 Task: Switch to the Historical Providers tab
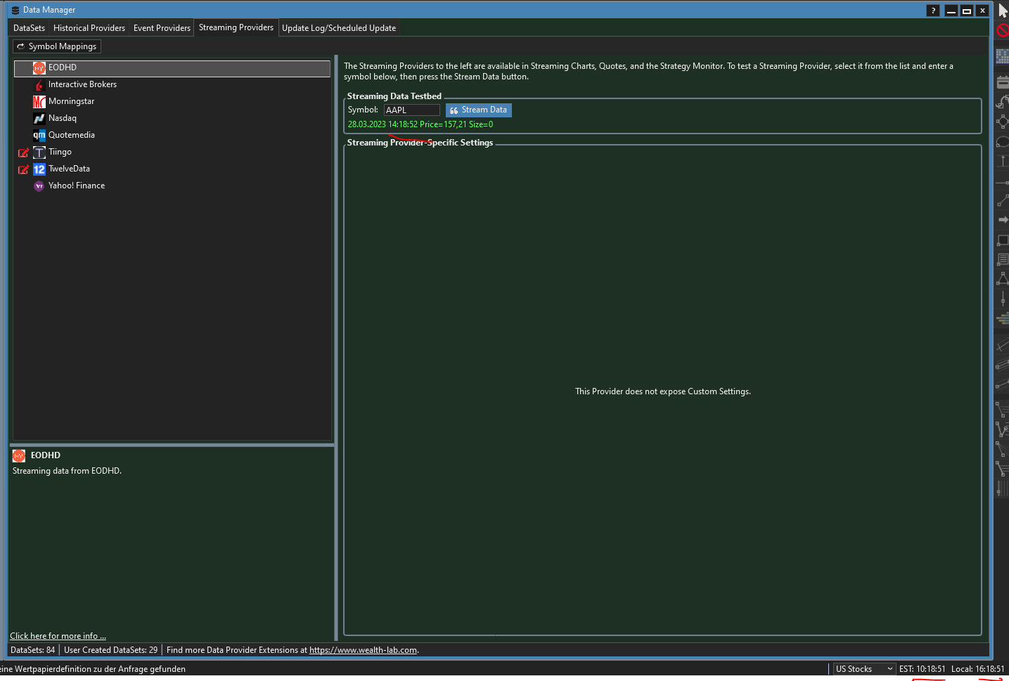coord(89,28)
